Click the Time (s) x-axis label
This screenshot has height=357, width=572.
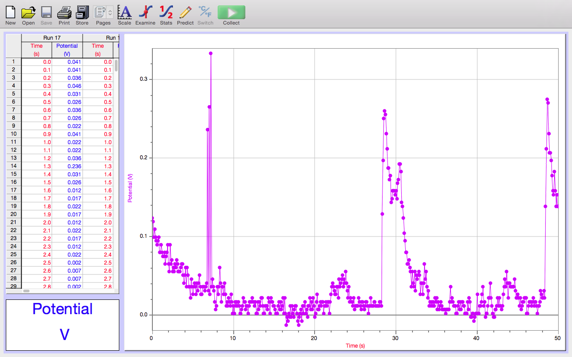[x=355, y=346]
